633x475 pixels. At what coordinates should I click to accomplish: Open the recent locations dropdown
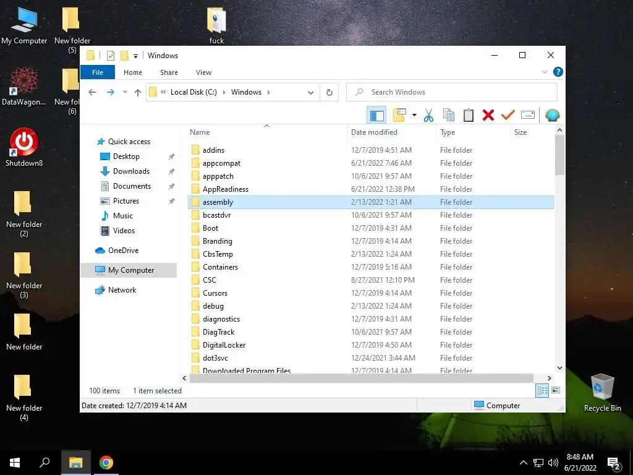125,92
